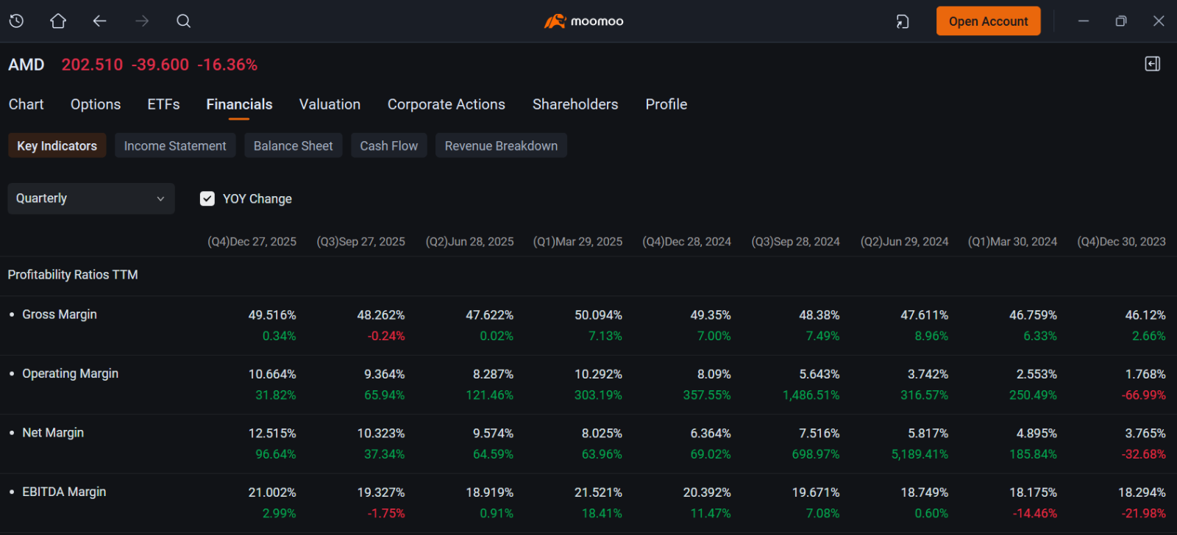Navigate back with the left arrow
The width and height of the screenshot is (1177, 535).
[x=100, y=21]
